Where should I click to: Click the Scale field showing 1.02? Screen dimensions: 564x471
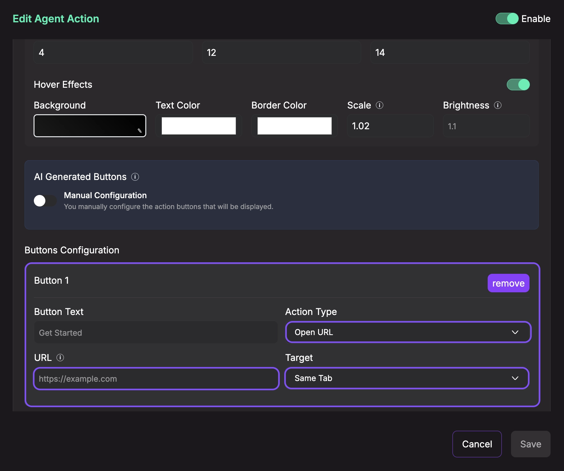point(390,126)
